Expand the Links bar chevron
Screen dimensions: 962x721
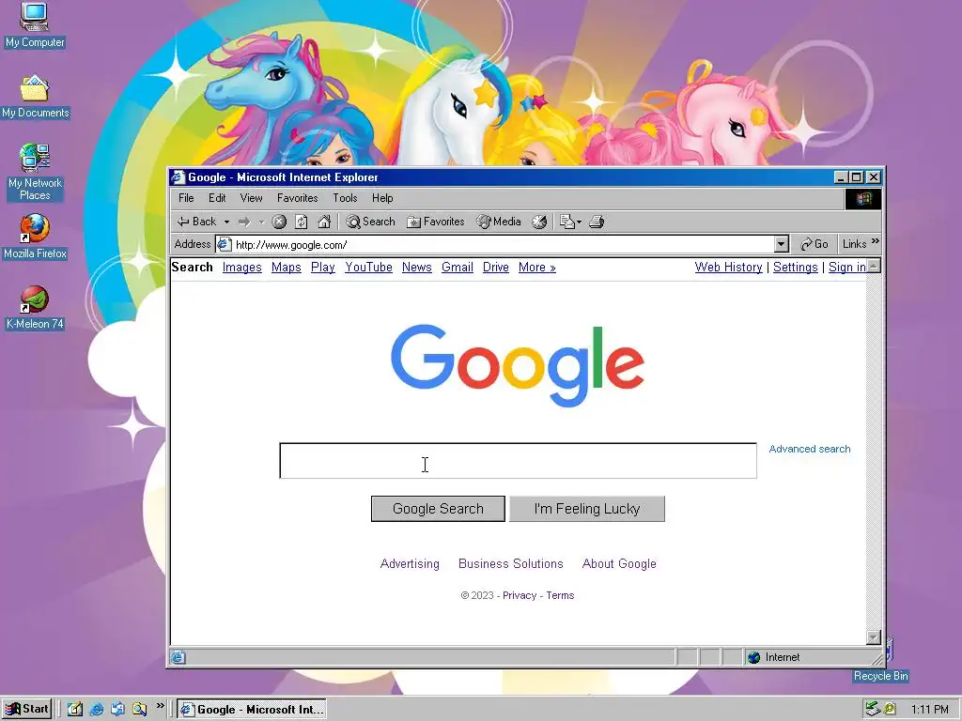[x=876, y=241]
